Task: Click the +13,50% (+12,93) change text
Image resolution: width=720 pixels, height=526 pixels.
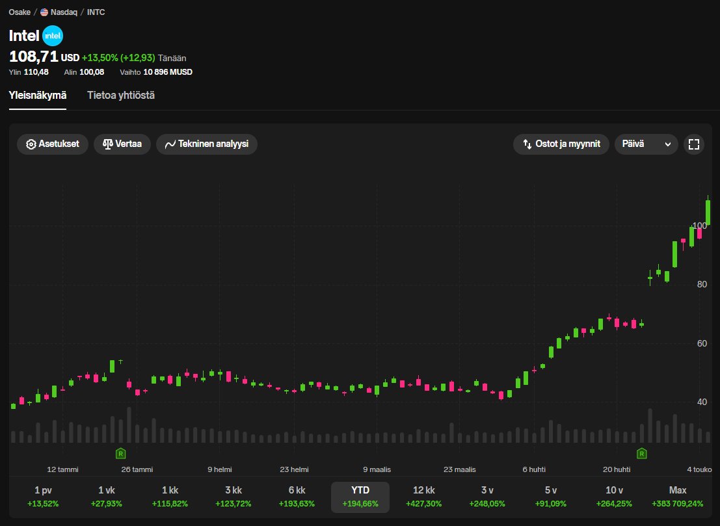Action: [x=118, y=58]
